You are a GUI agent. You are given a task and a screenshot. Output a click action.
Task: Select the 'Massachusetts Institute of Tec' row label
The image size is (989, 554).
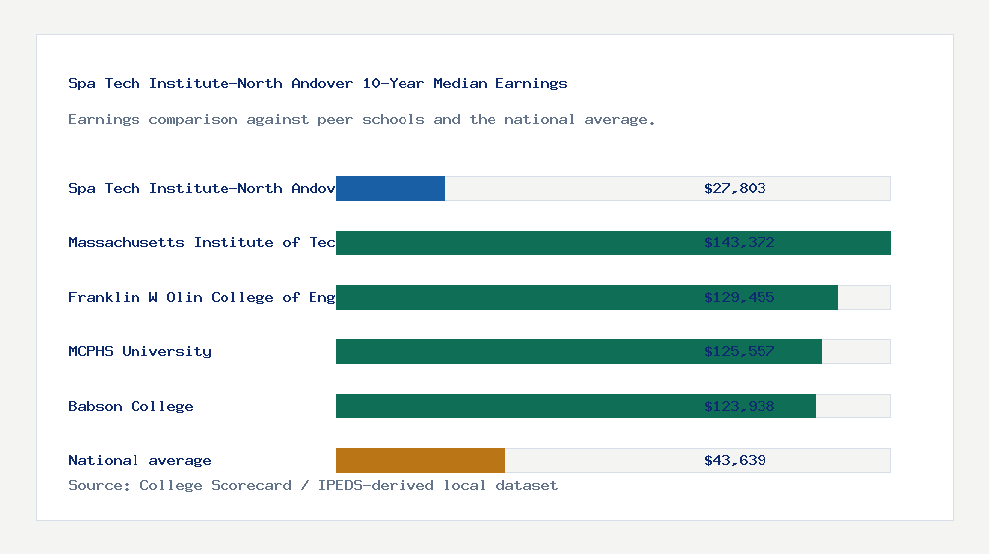202,243
